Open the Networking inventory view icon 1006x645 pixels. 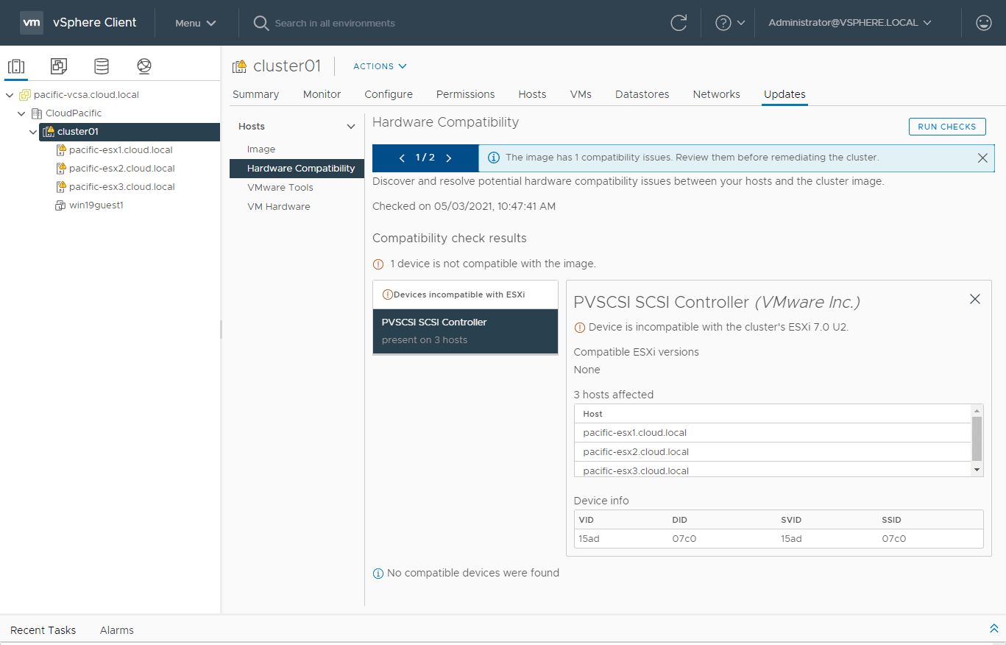(144, 66)
